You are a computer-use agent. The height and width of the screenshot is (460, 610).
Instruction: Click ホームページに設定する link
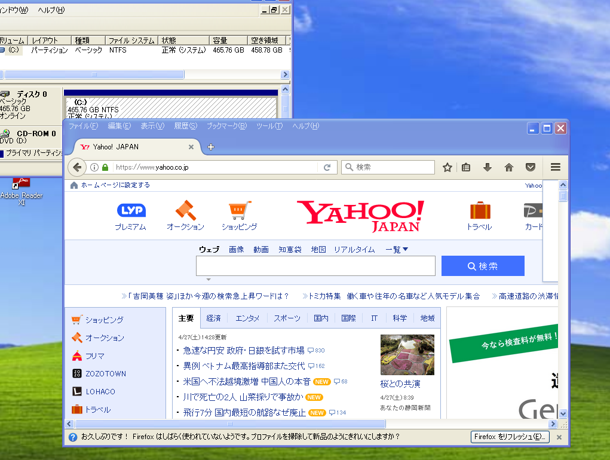pyautogui.click(x=115, y=185)
